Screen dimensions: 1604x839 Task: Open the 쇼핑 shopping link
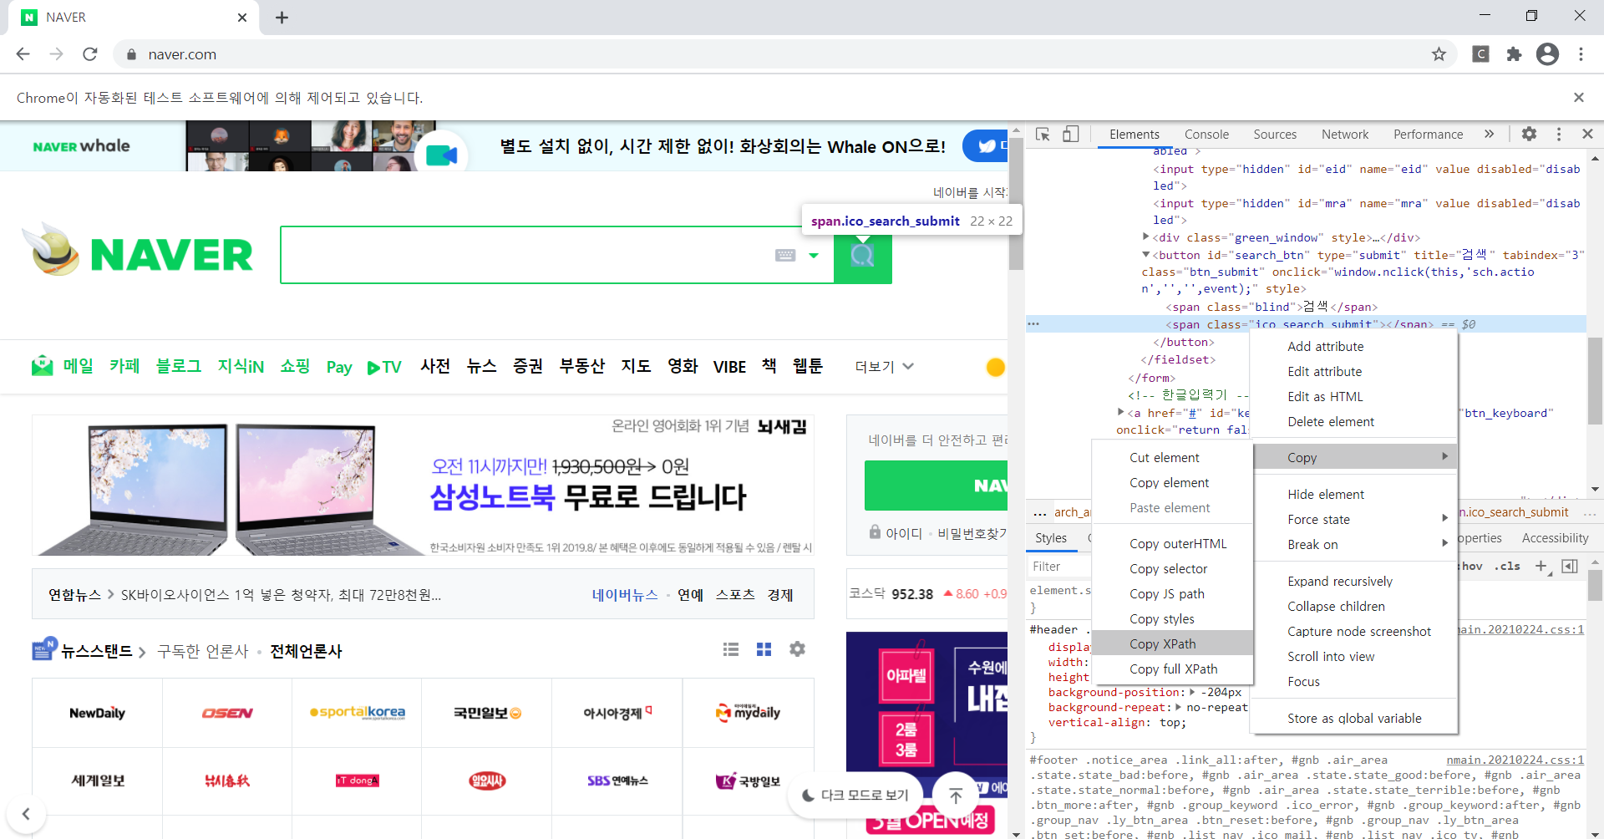coord(295,366)
